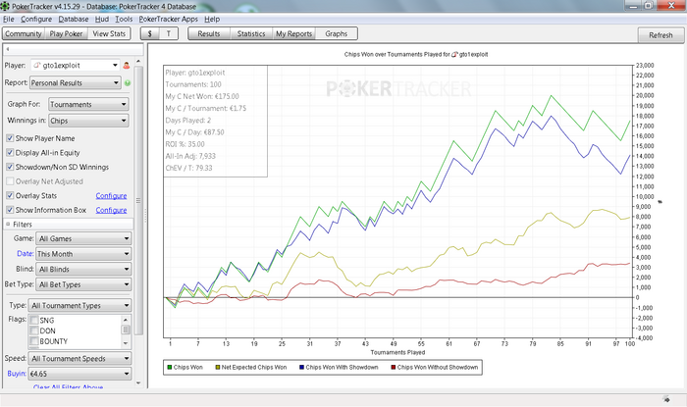Screen dimensions: 687x407
Task: Click the Clear All Filters Above link
Action: click(x=68, y=386)
